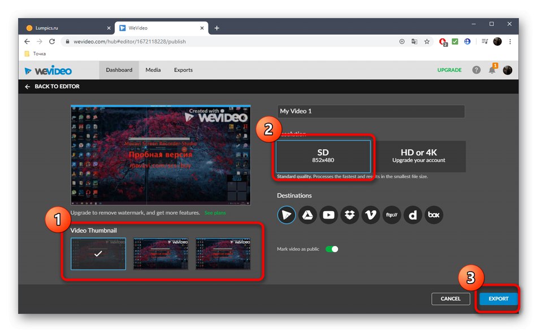The height and width of the screenshot is (332, 537).
Task: Select Box as export destination
Action: click(434, 215)
